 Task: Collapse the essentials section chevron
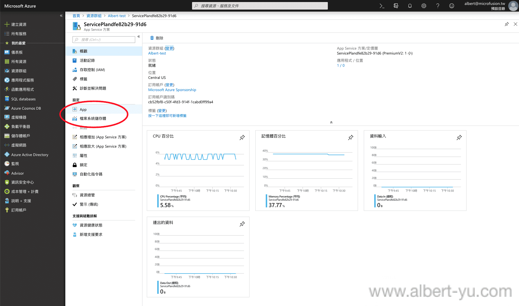coord(331,122)
